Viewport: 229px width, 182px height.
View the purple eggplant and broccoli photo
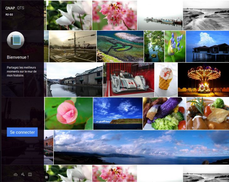point(164,113)
